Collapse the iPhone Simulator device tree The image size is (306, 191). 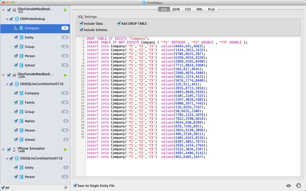coord(3,150)
